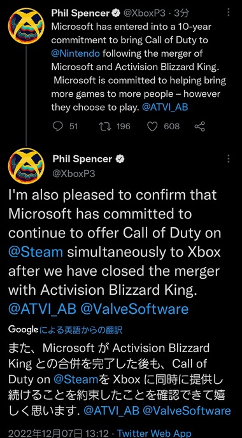Screen dimensions: 242x438
Task: Open the three-dot menu on the first tweet
Action: coord(229,13)
